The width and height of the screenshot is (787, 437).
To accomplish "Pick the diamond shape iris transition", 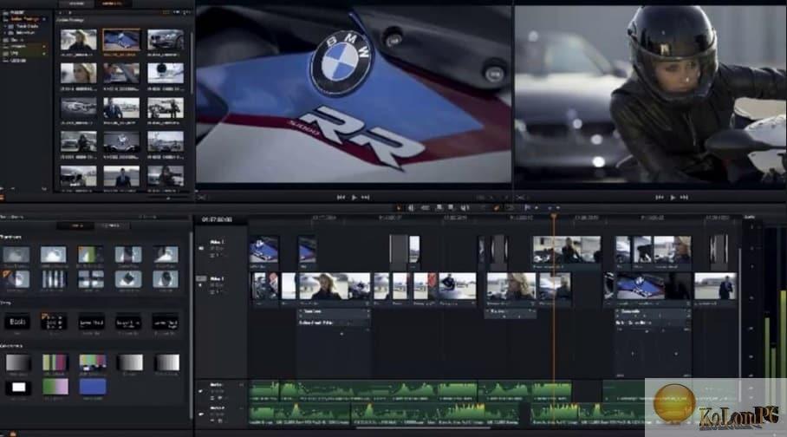I will (x=128, y=279).
